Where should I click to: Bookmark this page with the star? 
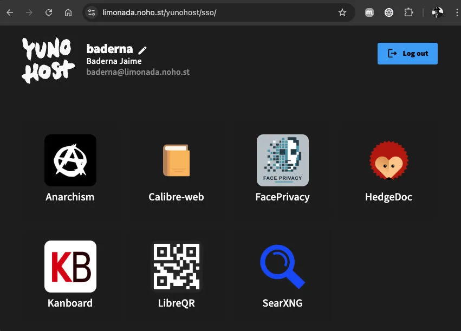pos(342,12)
